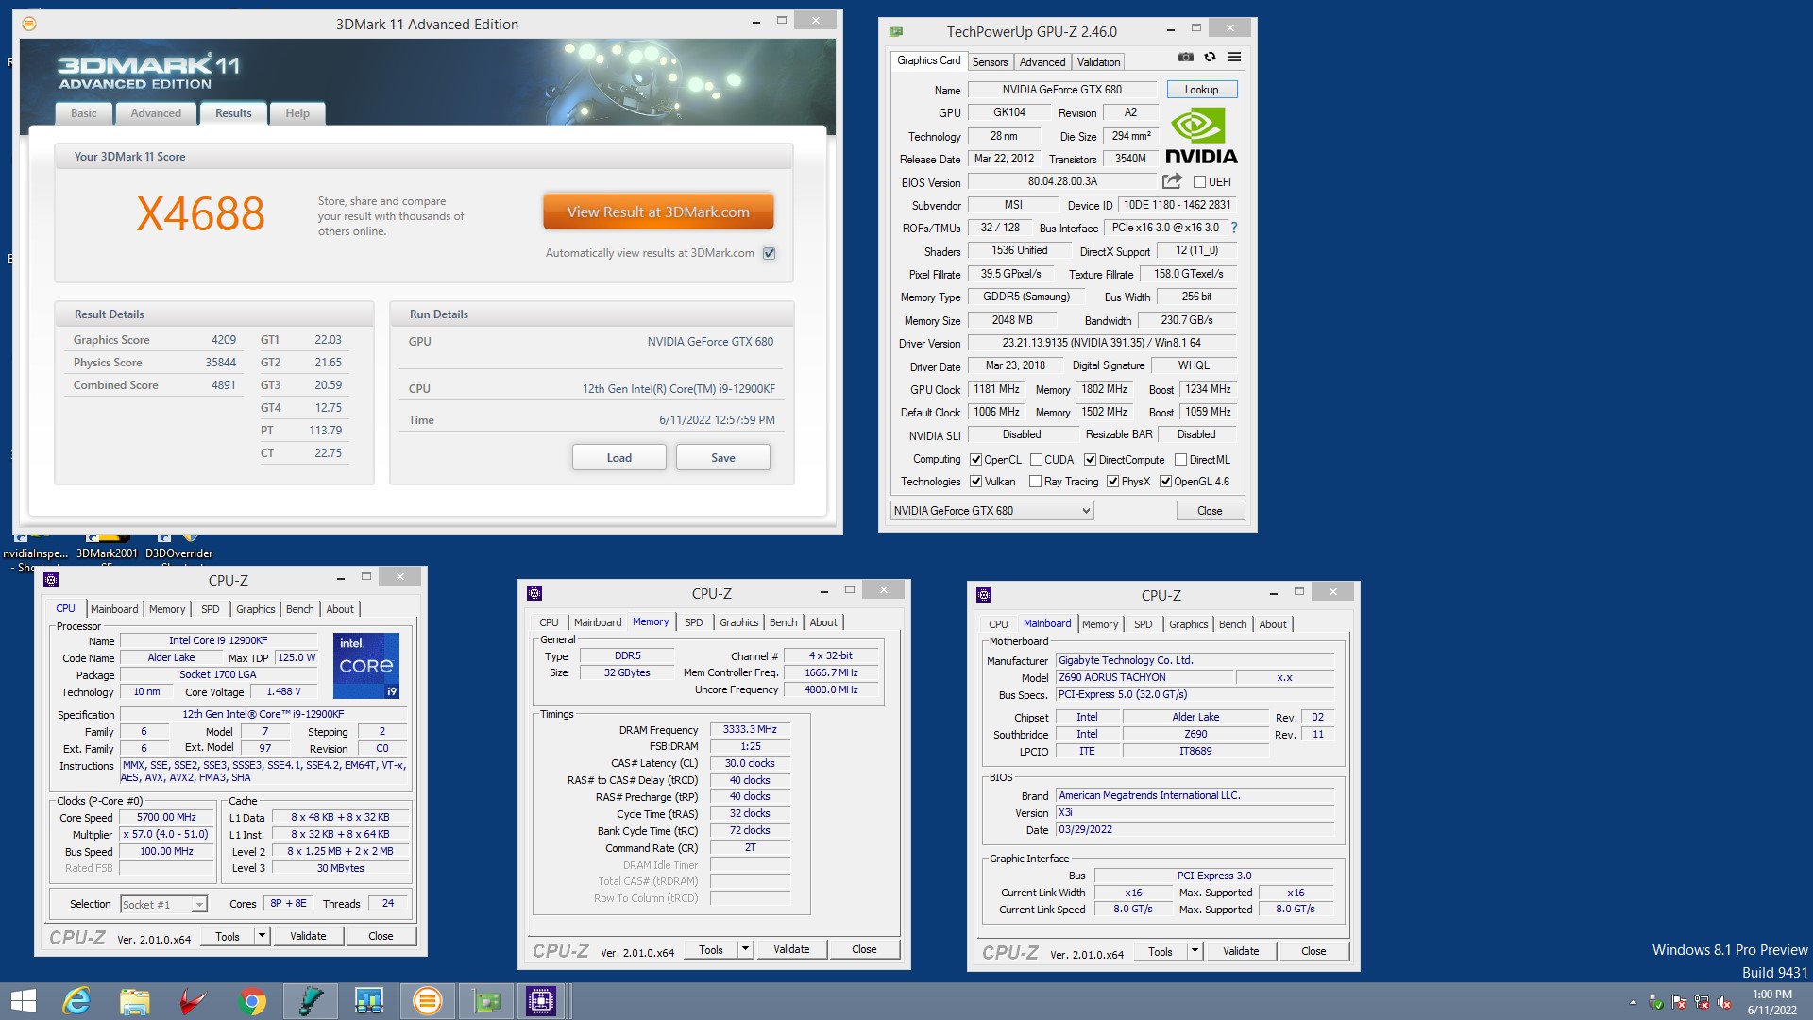Toggle the CUDA checkbox

[x=1036, y=460]
